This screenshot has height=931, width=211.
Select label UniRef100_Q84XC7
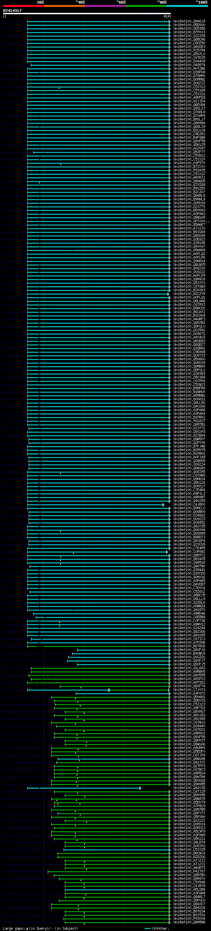pyautogui.click(x=189, y=904)
